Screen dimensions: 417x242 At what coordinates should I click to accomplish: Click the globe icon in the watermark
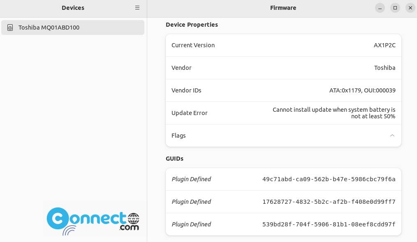(133, 218)
